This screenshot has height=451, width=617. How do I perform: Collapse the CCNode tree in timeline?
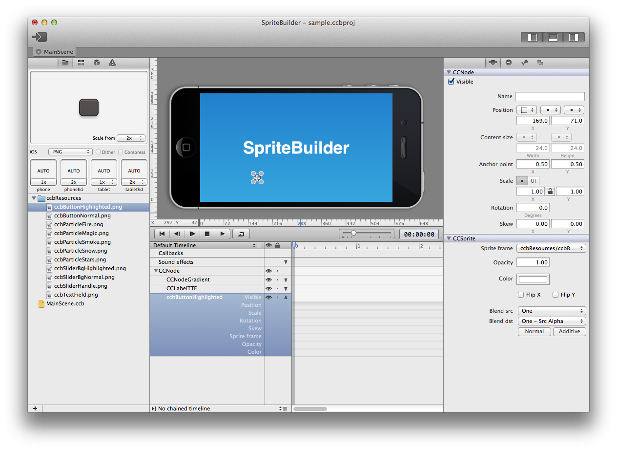tap(156, 271)
